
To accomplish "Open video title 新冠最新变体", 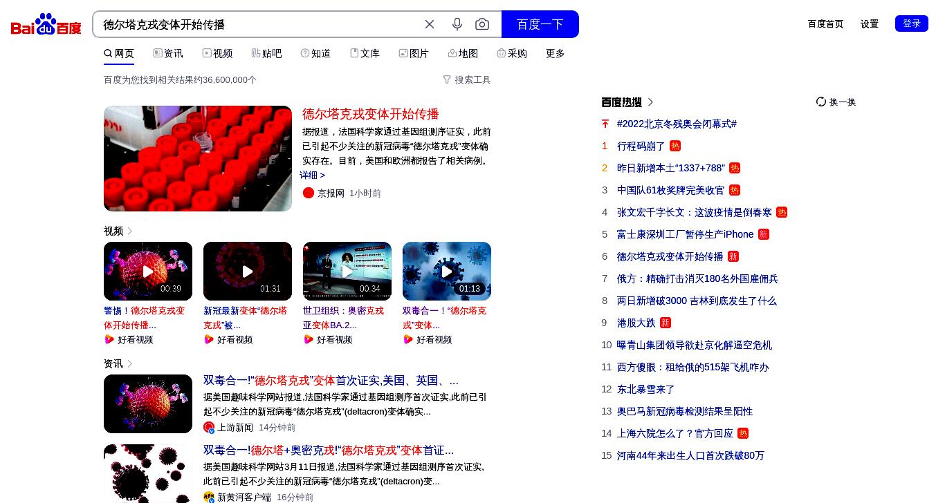I will point(245,318).
